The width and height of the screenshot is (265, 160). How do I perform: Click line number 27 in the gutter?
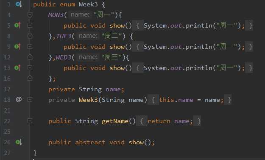[x=7, y=153]
